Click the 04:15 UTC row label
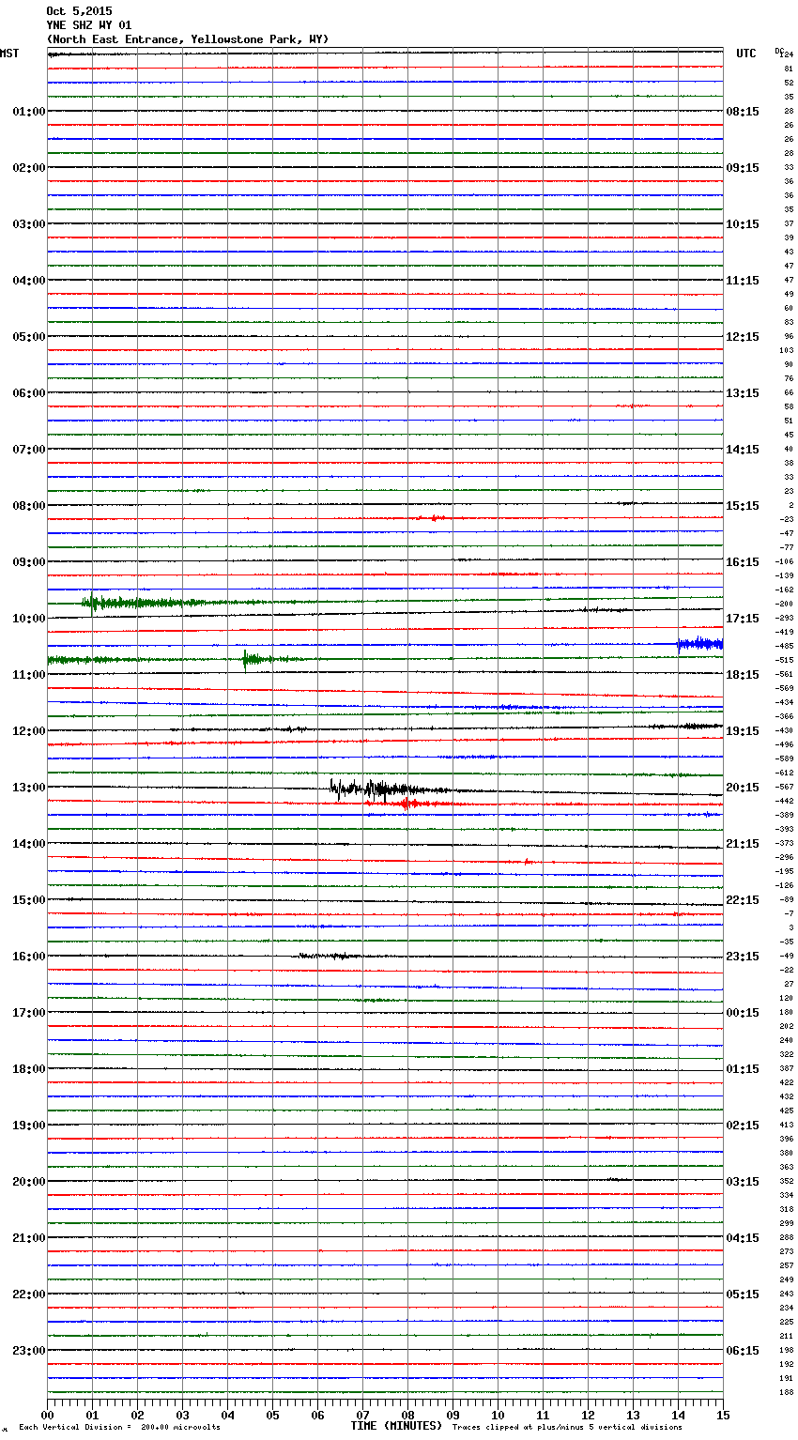798x1440 pixels. click(743, 1238)
